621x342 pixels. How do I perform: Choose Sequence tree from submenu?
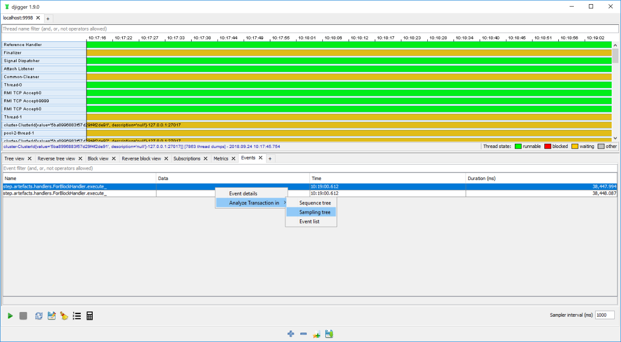[x=311, y=203]
